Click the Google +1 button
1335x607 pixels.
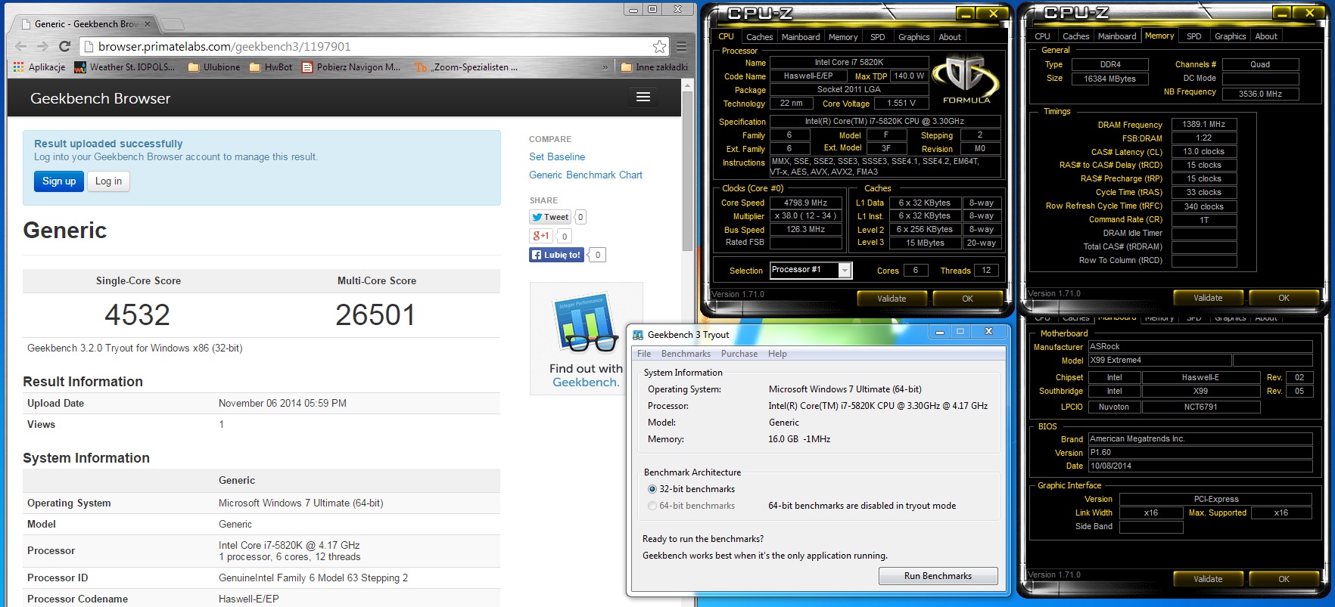[541, 236]
